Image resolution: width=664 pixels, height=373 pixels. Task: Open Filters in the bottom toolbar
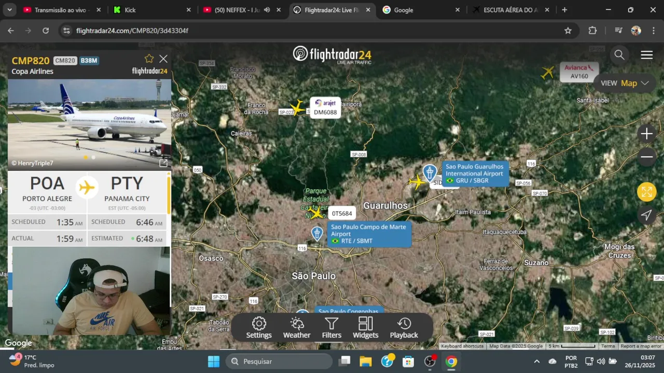331,328
